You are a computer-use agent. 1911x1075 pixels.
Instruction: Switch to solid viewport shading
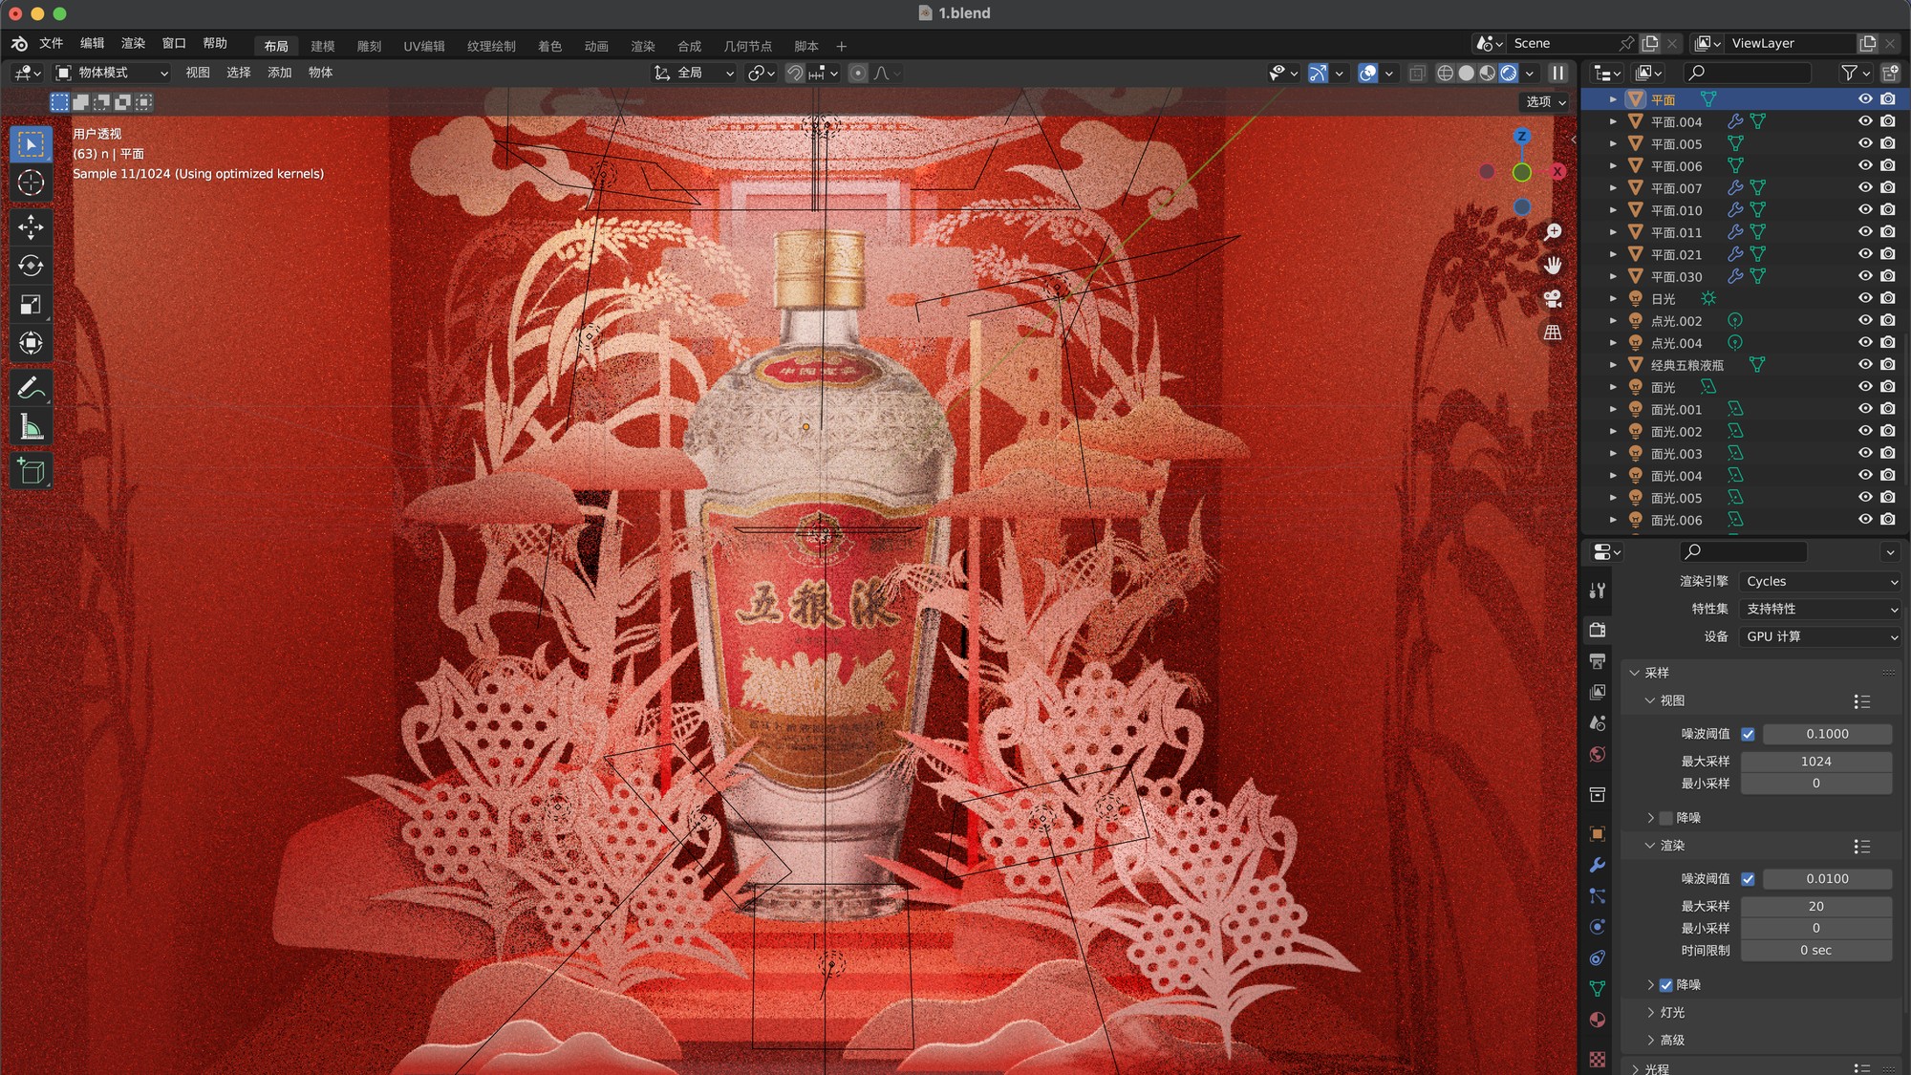click(1466, 73)
